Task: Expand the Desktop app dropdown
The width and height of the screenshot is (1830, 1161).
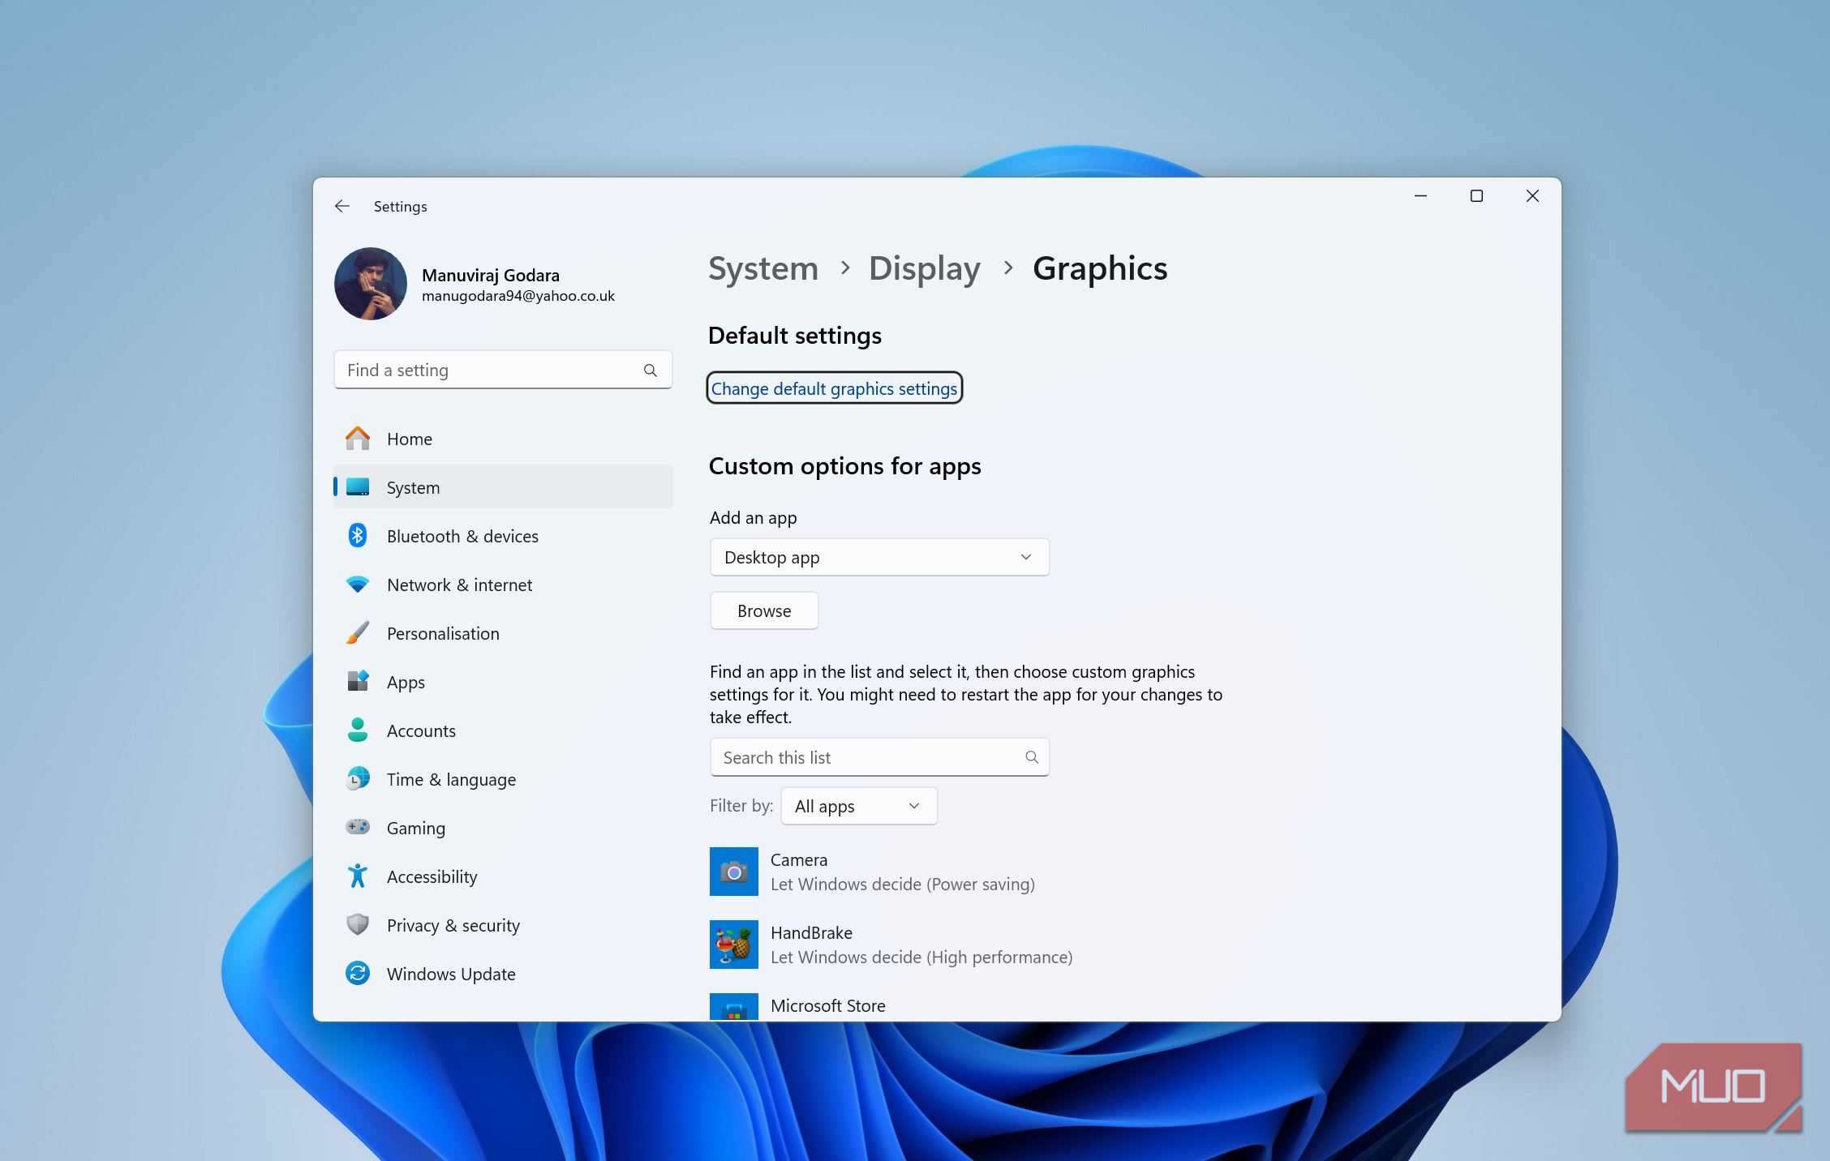Action: coord(878,558)
